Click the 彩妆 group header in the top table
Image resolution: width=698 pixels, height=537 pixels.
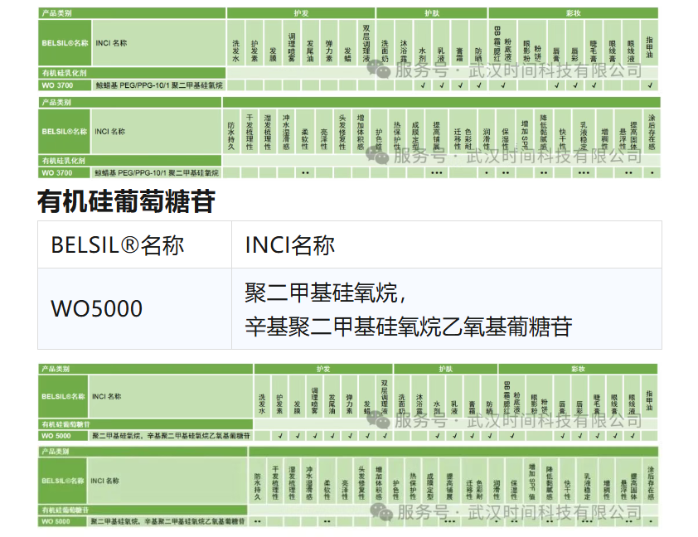572,12
